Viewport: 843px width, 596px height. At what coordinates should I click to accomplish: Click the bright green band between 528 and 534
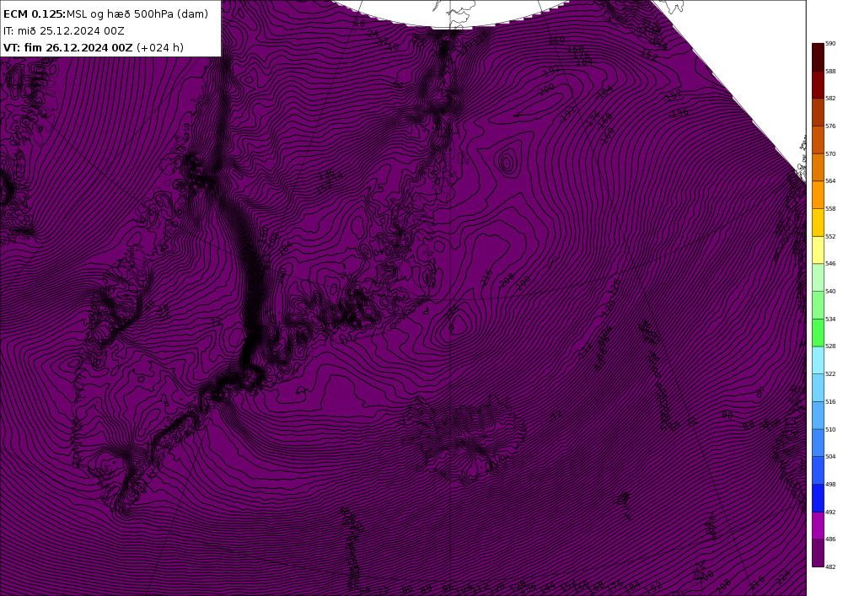point(818,333)
